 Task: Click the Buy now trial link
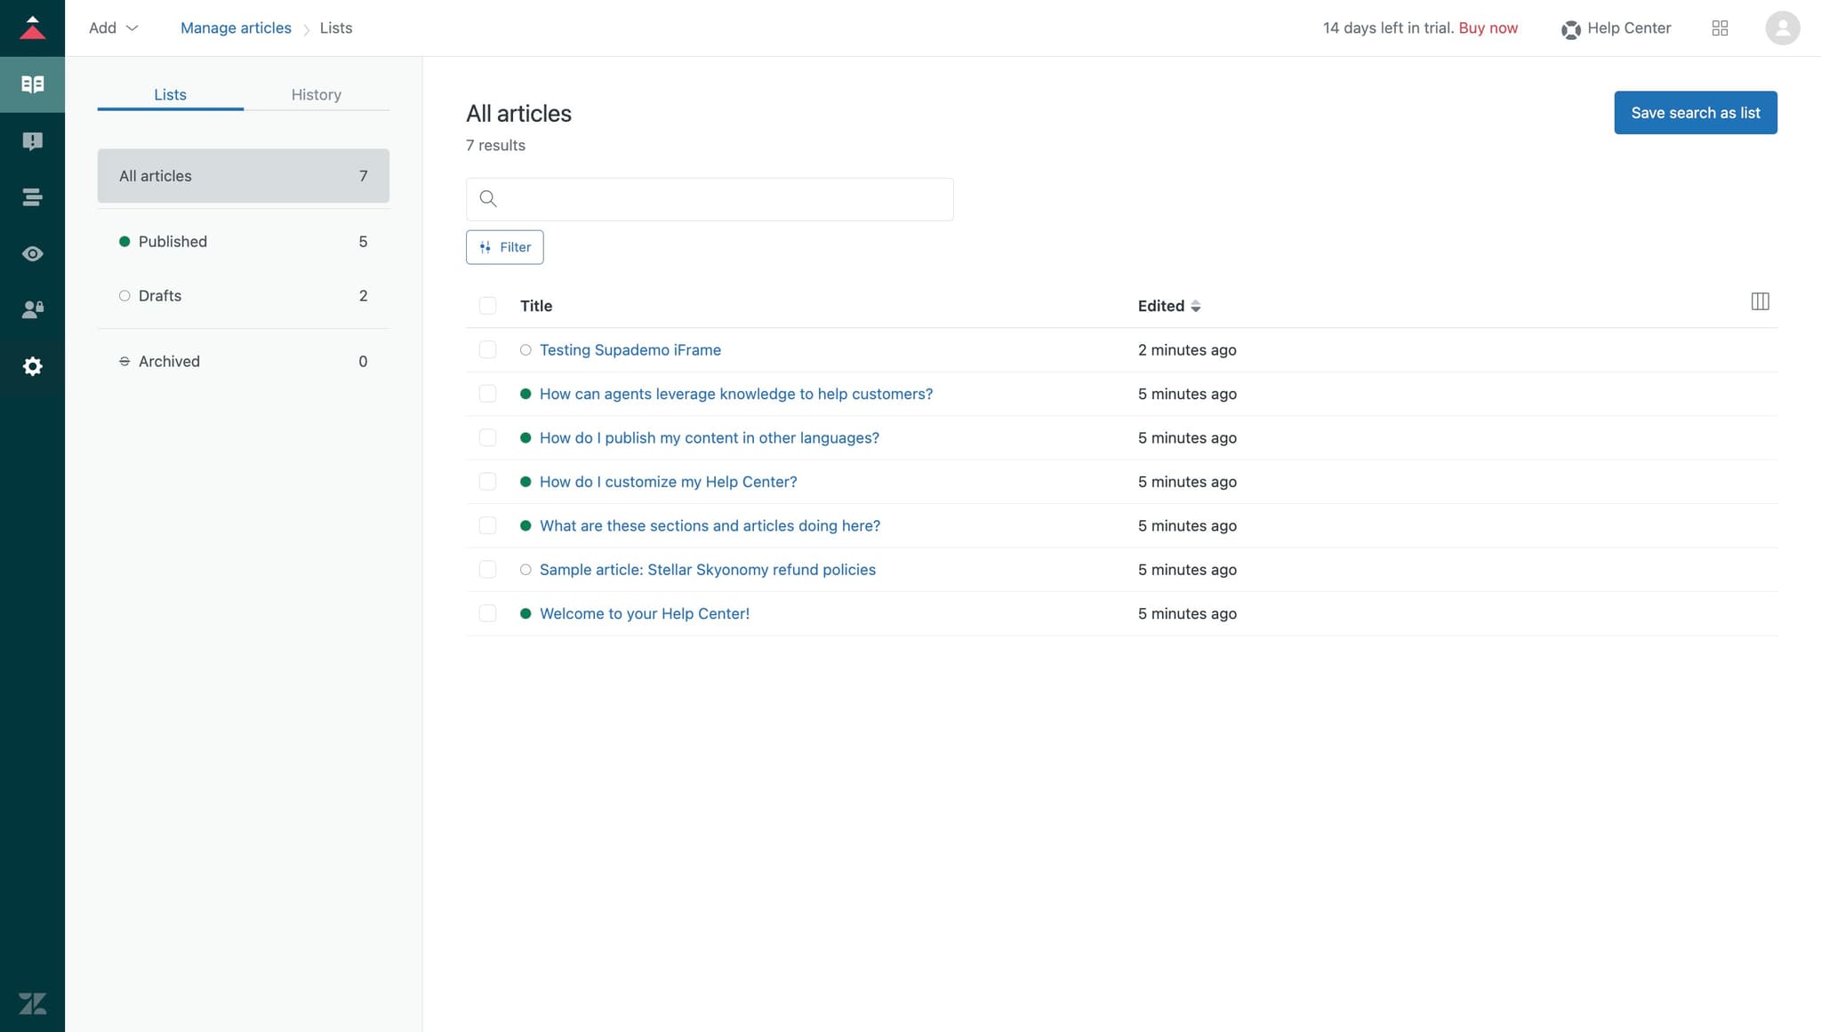click(x=1487, y=28)
